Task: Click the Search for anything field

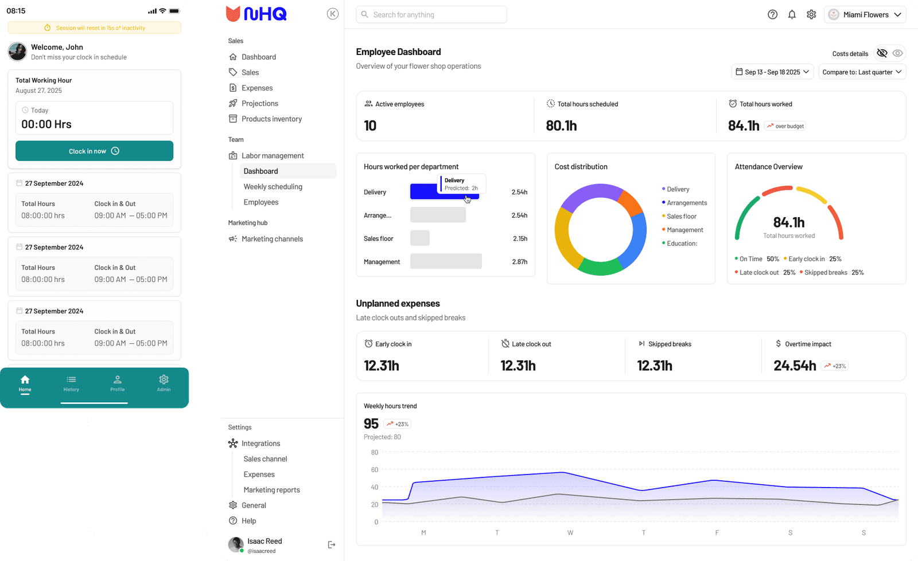Action: [x=431, y=15]
